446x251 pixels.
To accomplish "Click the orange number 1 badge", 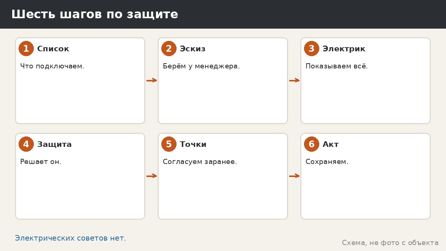I will tap(26, 49).
